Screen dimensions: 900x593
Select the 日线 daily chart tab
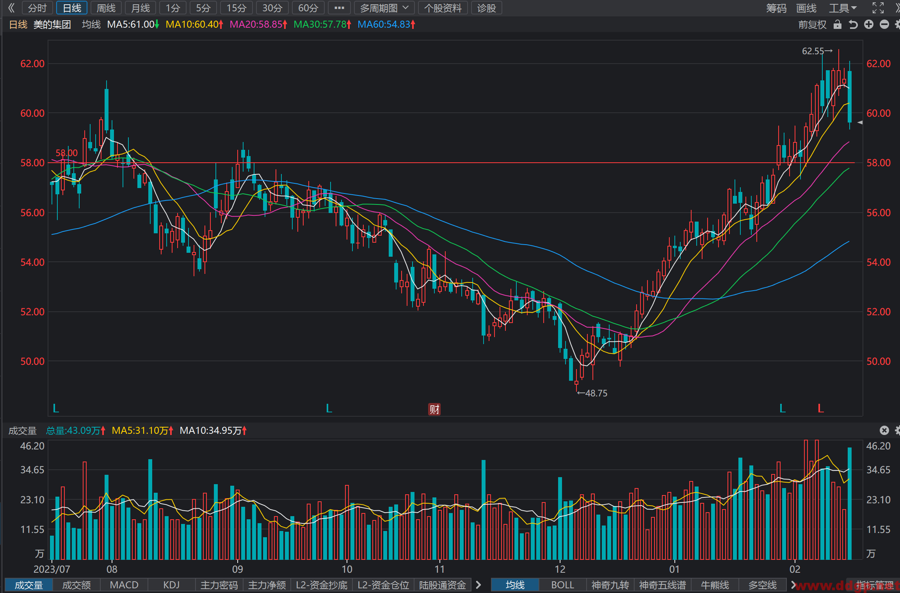pyautogui.click(x=72, y=8)
